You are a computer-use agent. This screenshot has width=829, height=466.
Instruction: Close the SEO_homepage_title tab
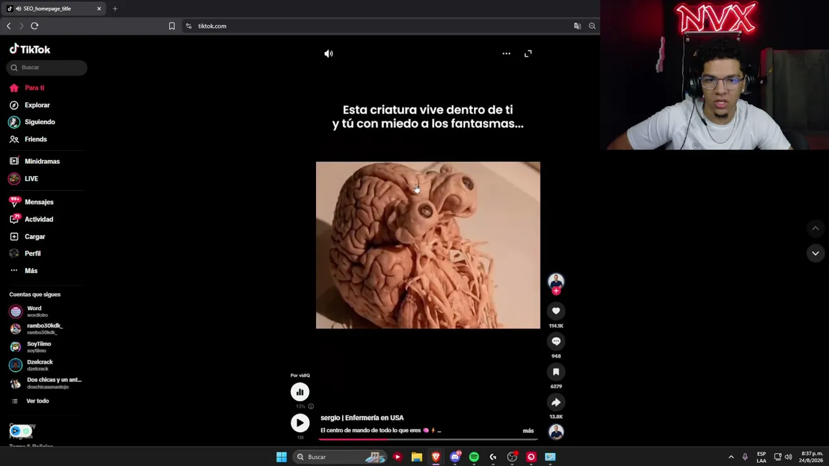pos(99,8)
